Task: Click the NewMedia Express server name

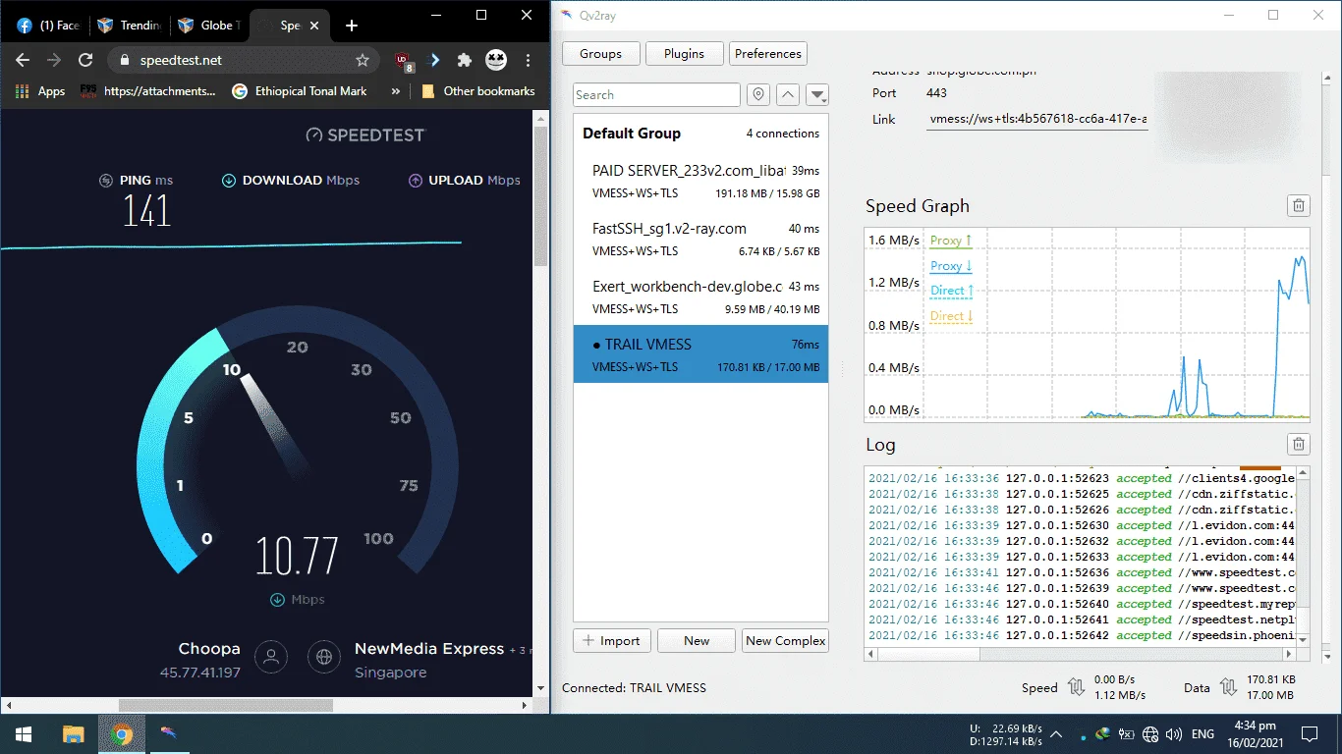Action: 429,649
